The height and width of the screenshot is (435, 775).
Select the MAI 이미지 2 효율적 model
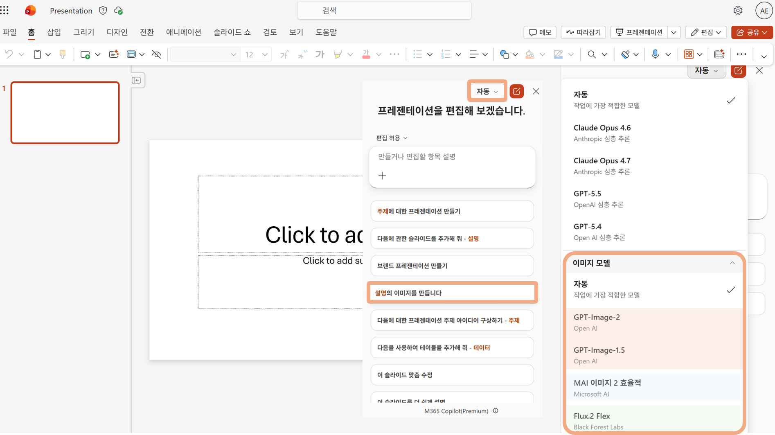click(654, 388)
